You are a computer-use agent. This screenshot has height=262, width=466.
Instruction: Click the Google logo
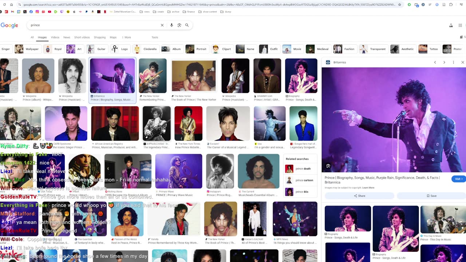click(9, 25)
